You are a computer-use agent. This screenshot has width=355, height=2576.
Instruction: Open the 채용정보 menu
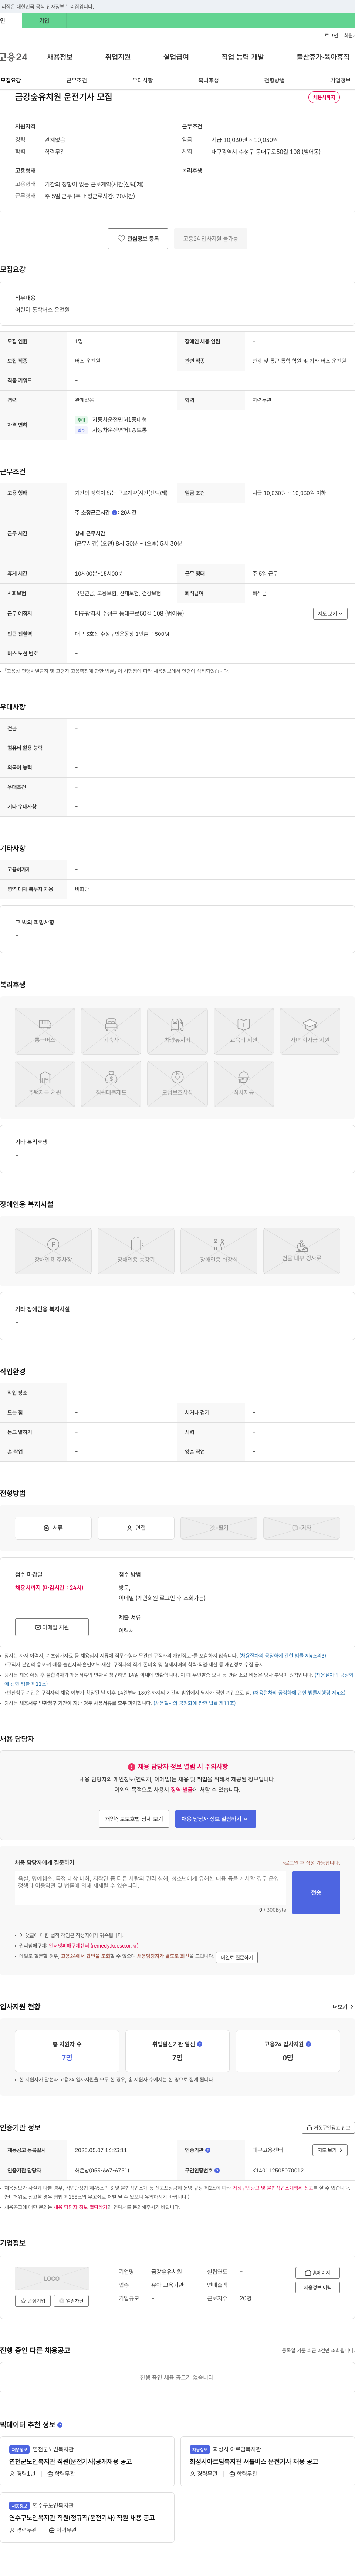60,57
